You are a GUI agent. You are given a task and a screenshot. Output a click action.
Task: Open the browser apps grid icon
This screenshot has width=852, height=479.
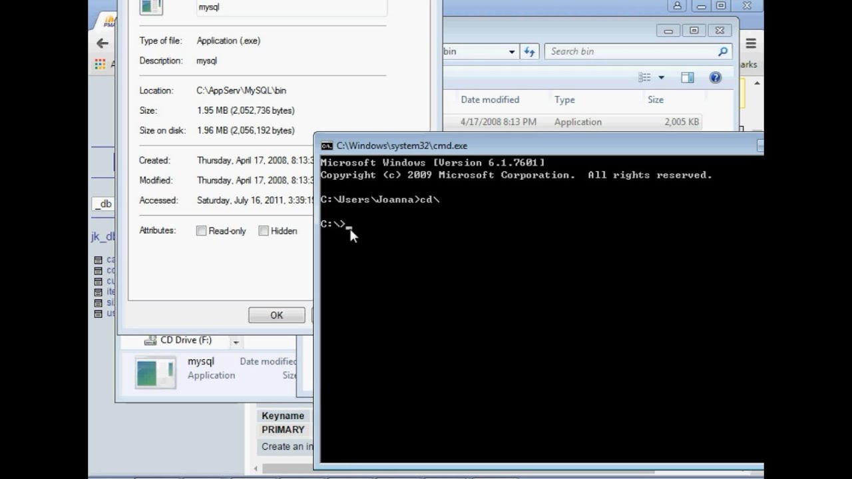100,64
